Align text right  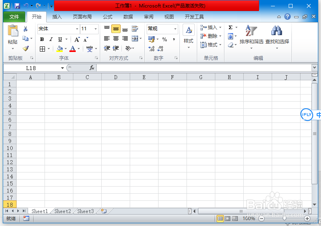[x=125, y=39]
